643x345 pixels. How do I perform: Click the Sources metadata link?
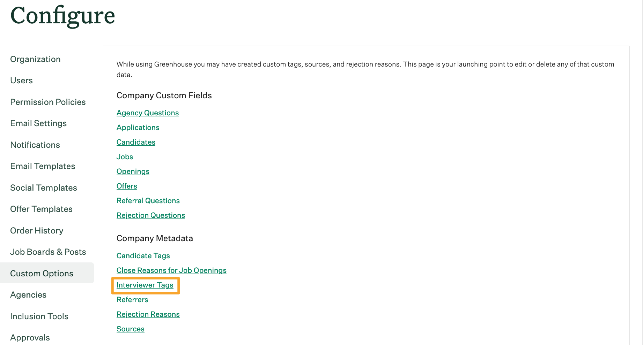coord(131,329)
